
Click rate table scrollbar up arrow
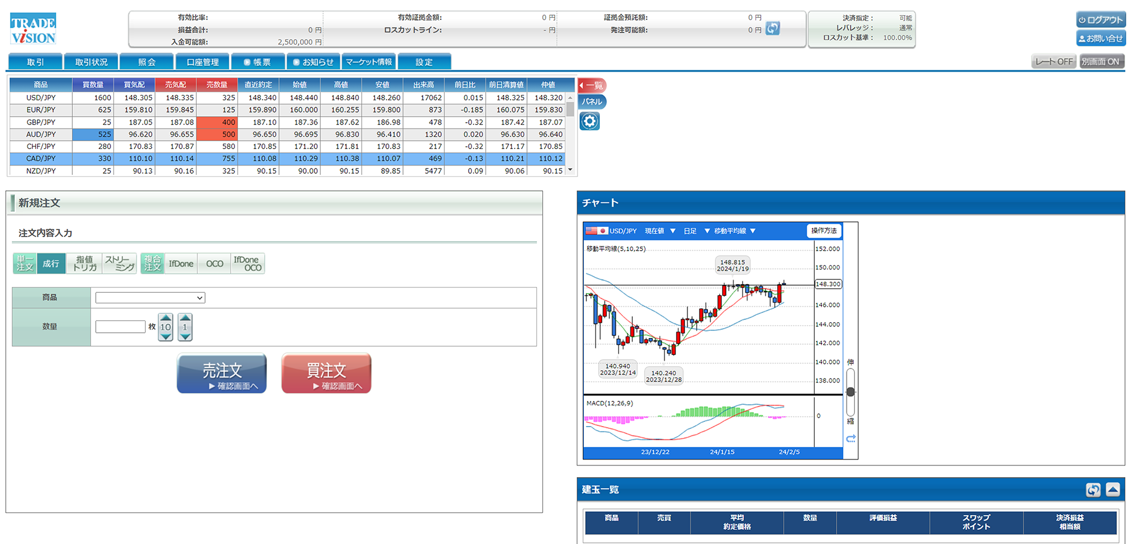tap(570, 97)
